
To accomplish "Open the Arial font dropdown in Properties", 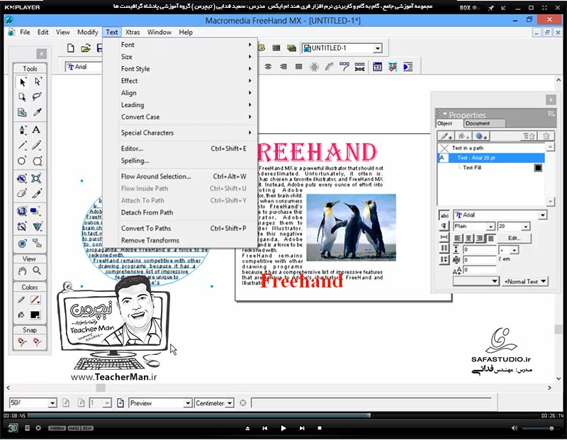I will (542, 215).
